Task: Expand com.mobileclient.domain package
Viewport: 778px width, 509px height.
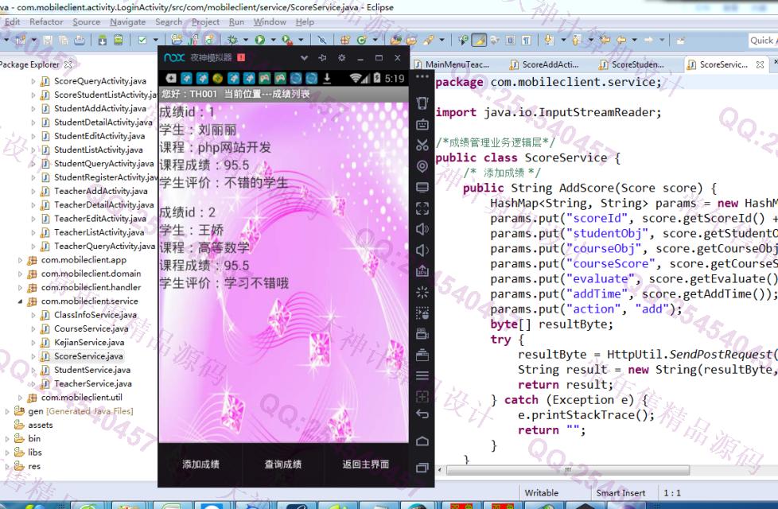Action: pyautogui.click(x=20, y=274)
